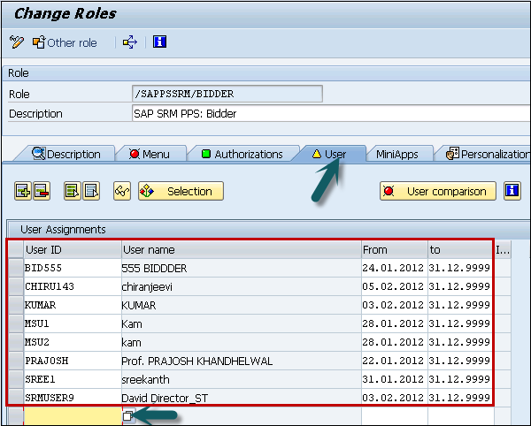Open the MiniApps tab
The width and height of the screenshot is (531, 426).
click(396, 154)
